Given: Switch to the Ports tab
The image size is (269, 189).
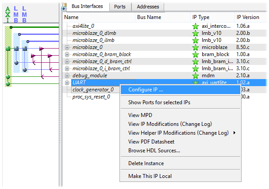Looking at the screenshot, I should (119, 7).
